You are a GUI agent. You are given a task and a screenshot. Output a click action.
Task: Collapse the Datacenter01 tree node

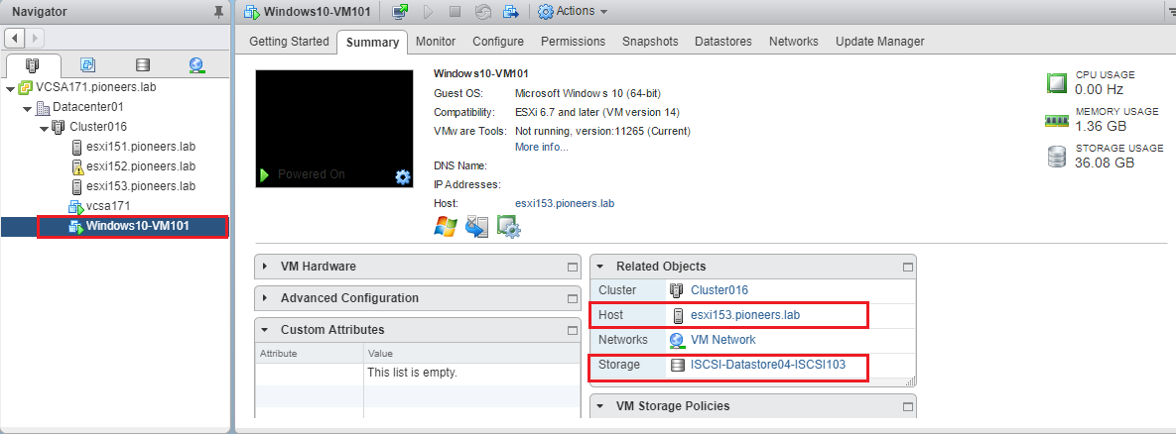pos(27,109)
